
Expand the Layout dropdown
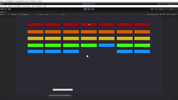pos(173,9)
